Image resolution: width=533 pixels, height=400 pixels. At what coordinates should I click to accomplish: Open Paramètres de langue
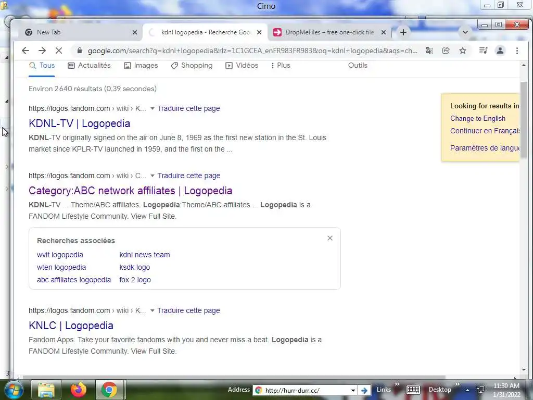coord(485,148)
